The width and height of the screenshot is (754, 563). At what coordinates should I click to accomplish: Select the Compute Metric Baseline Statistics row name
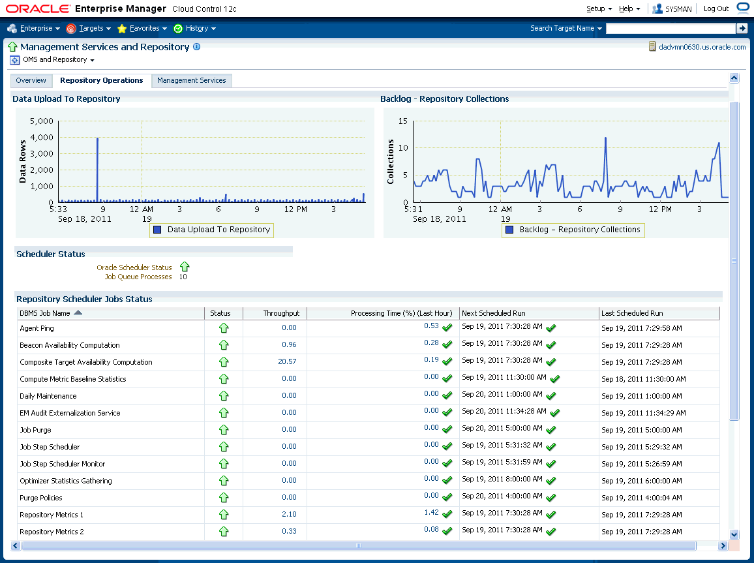click(x=73, y=379)
